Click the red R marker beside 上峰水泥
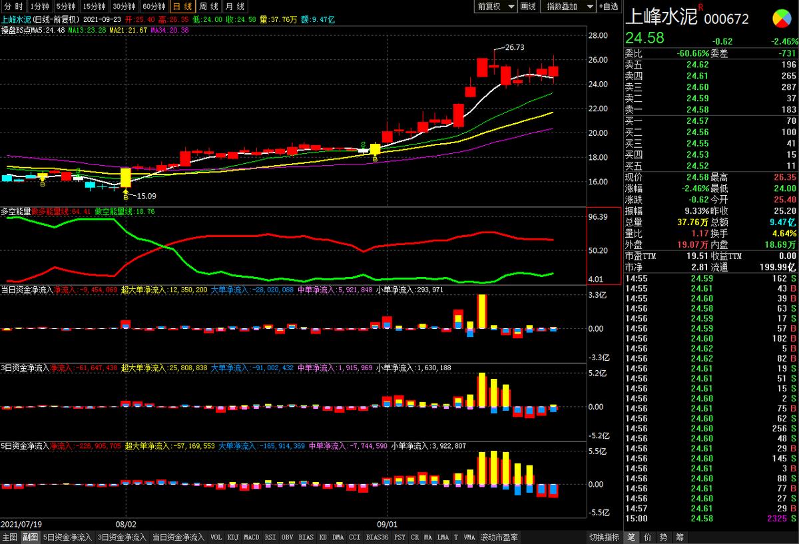Screen dimensions: 799x544 [700, 8]
